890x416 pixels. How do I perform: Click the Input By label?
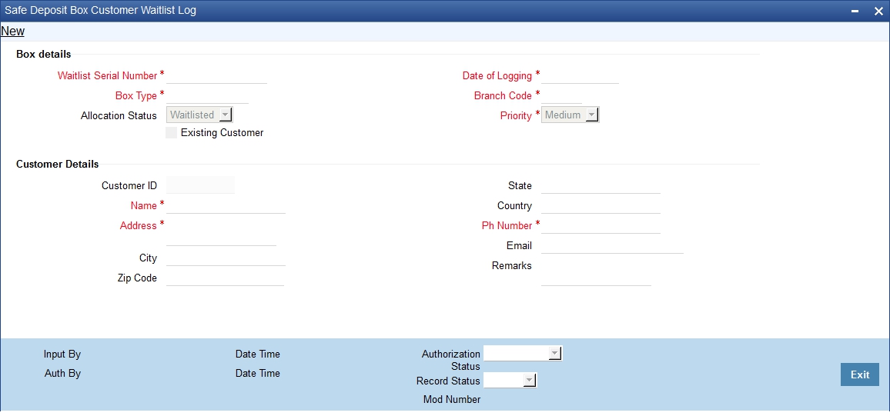tap(62, 354)
